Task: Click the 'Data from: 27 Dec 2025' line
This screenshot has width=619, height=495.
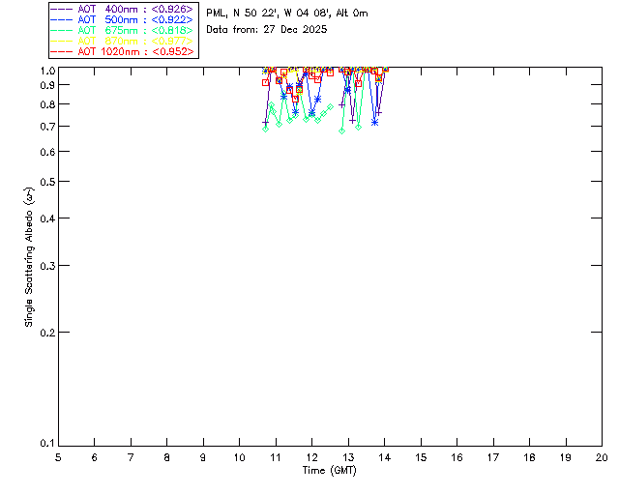Action: click(267, 30)
